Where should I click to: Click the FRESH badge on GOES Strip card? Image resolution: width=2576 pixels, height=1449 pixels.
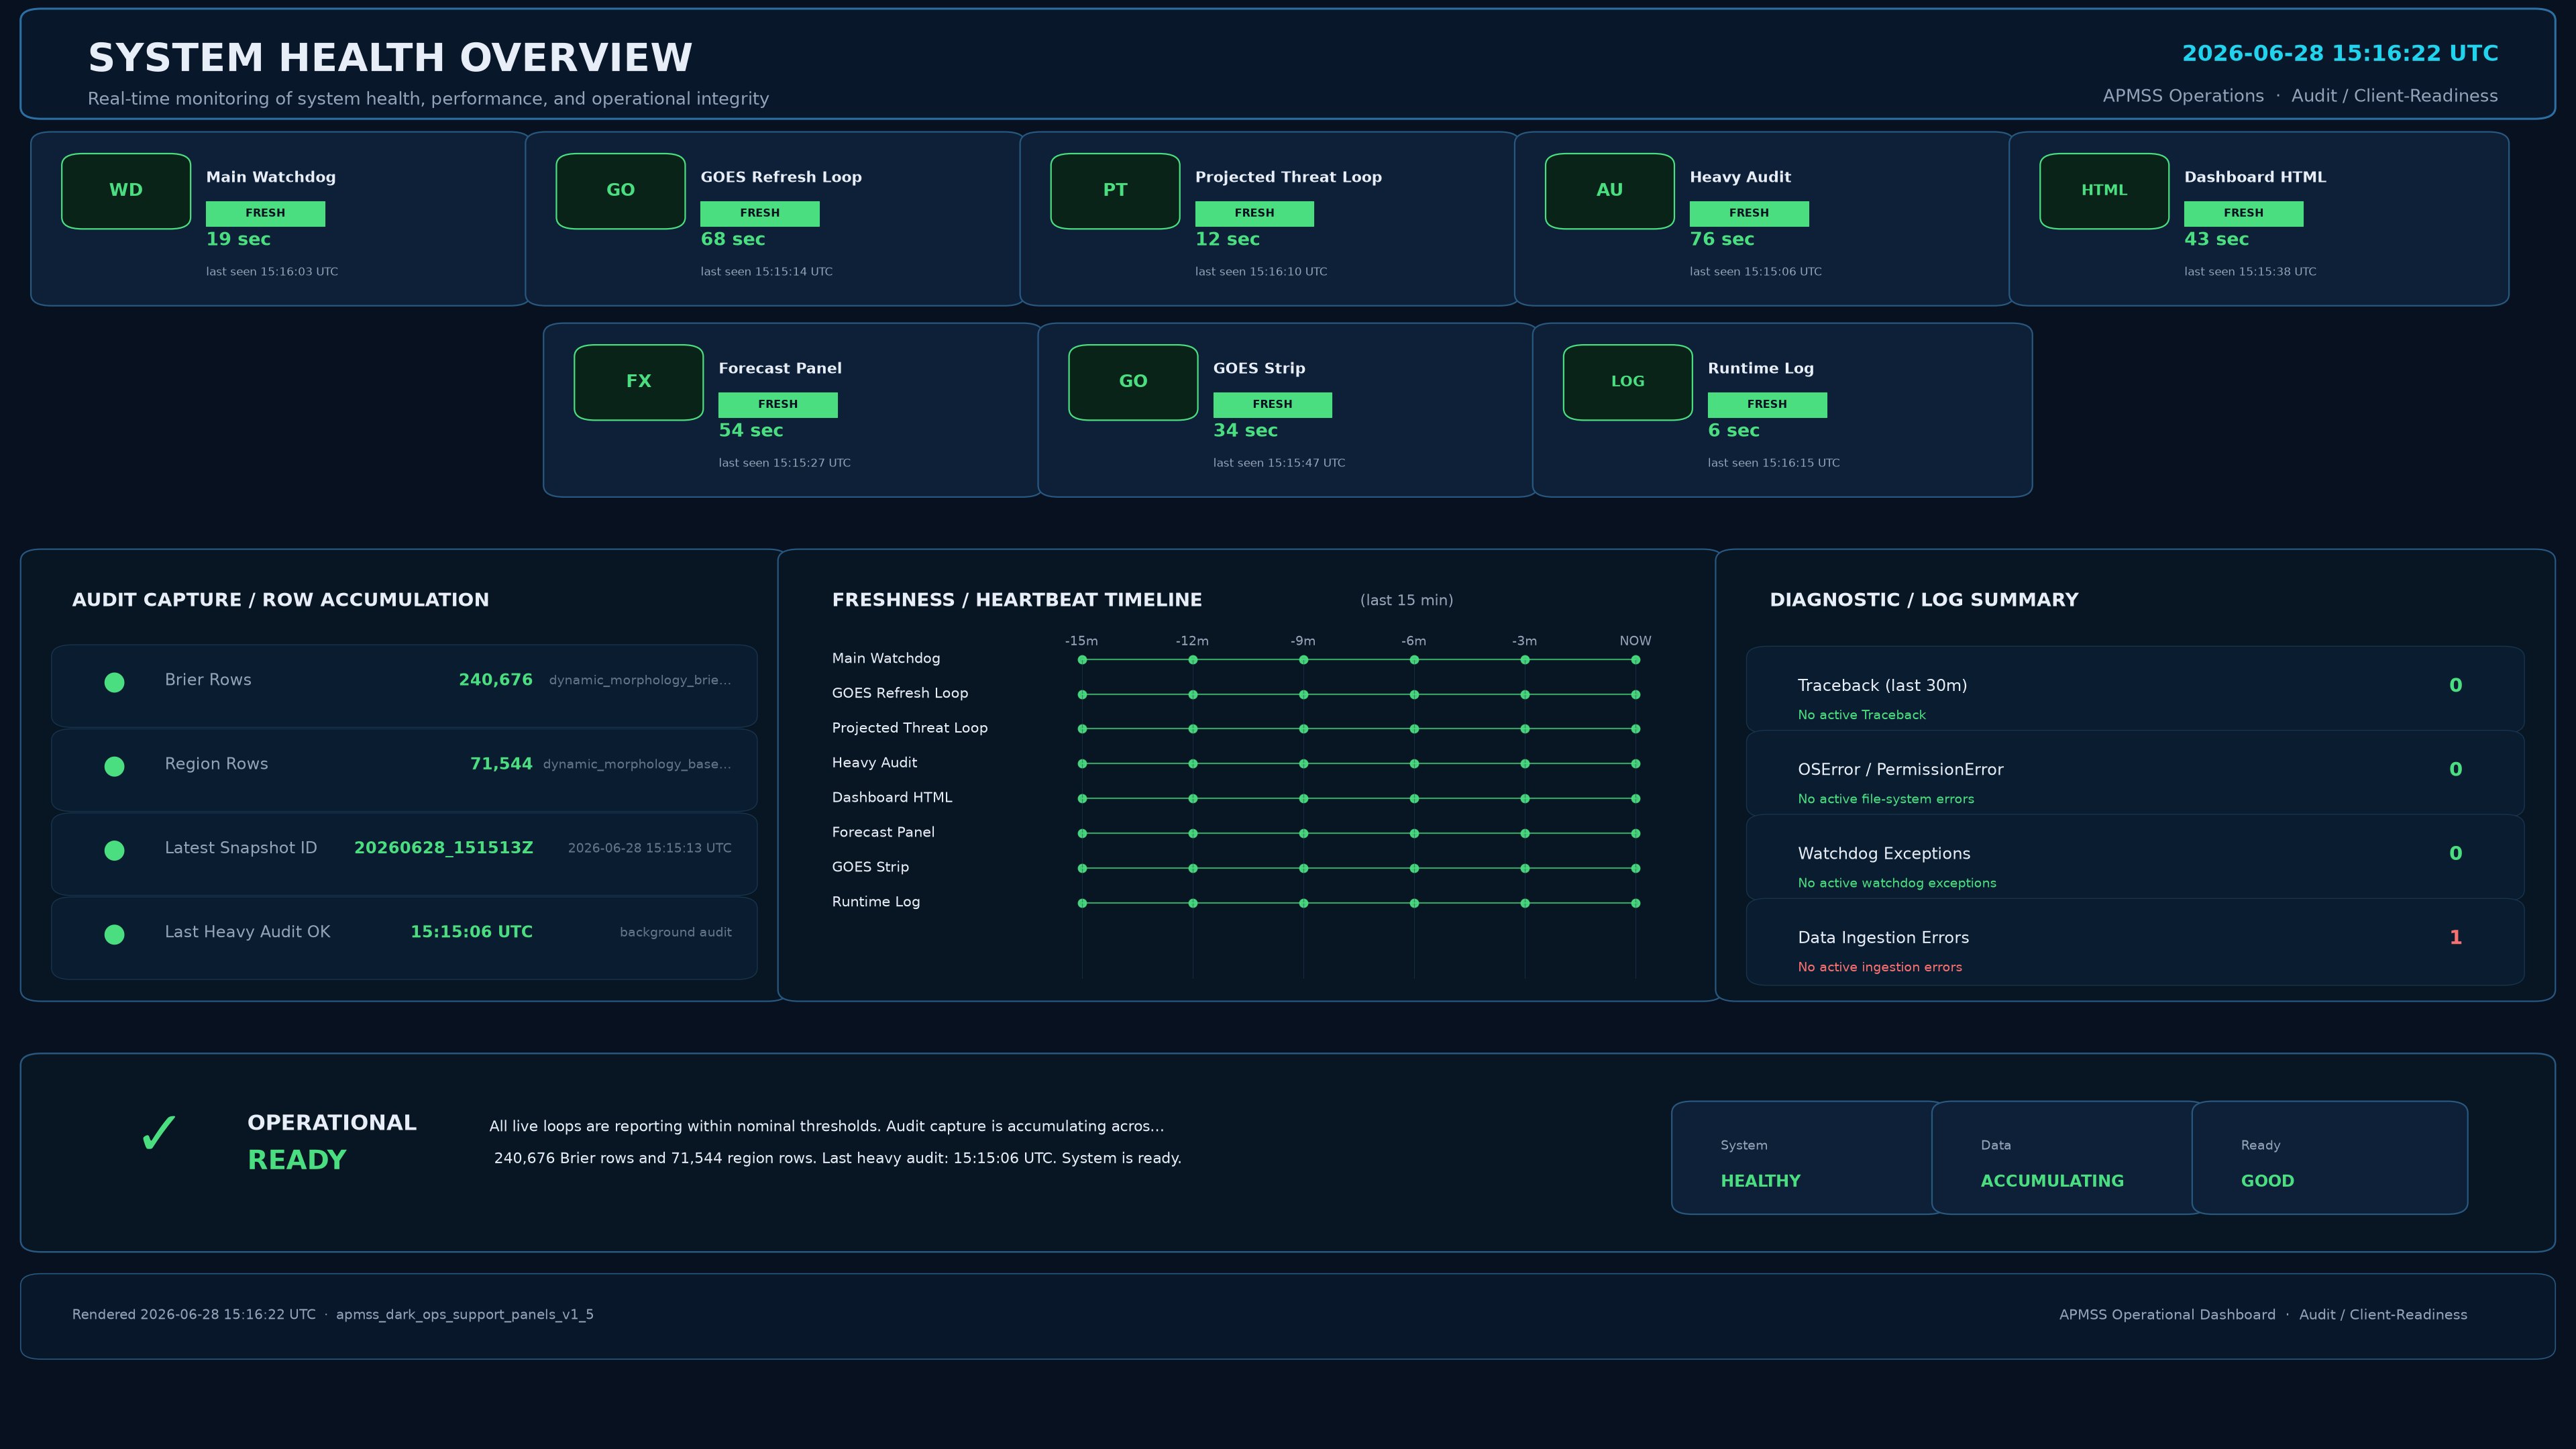click(1272, 405)
